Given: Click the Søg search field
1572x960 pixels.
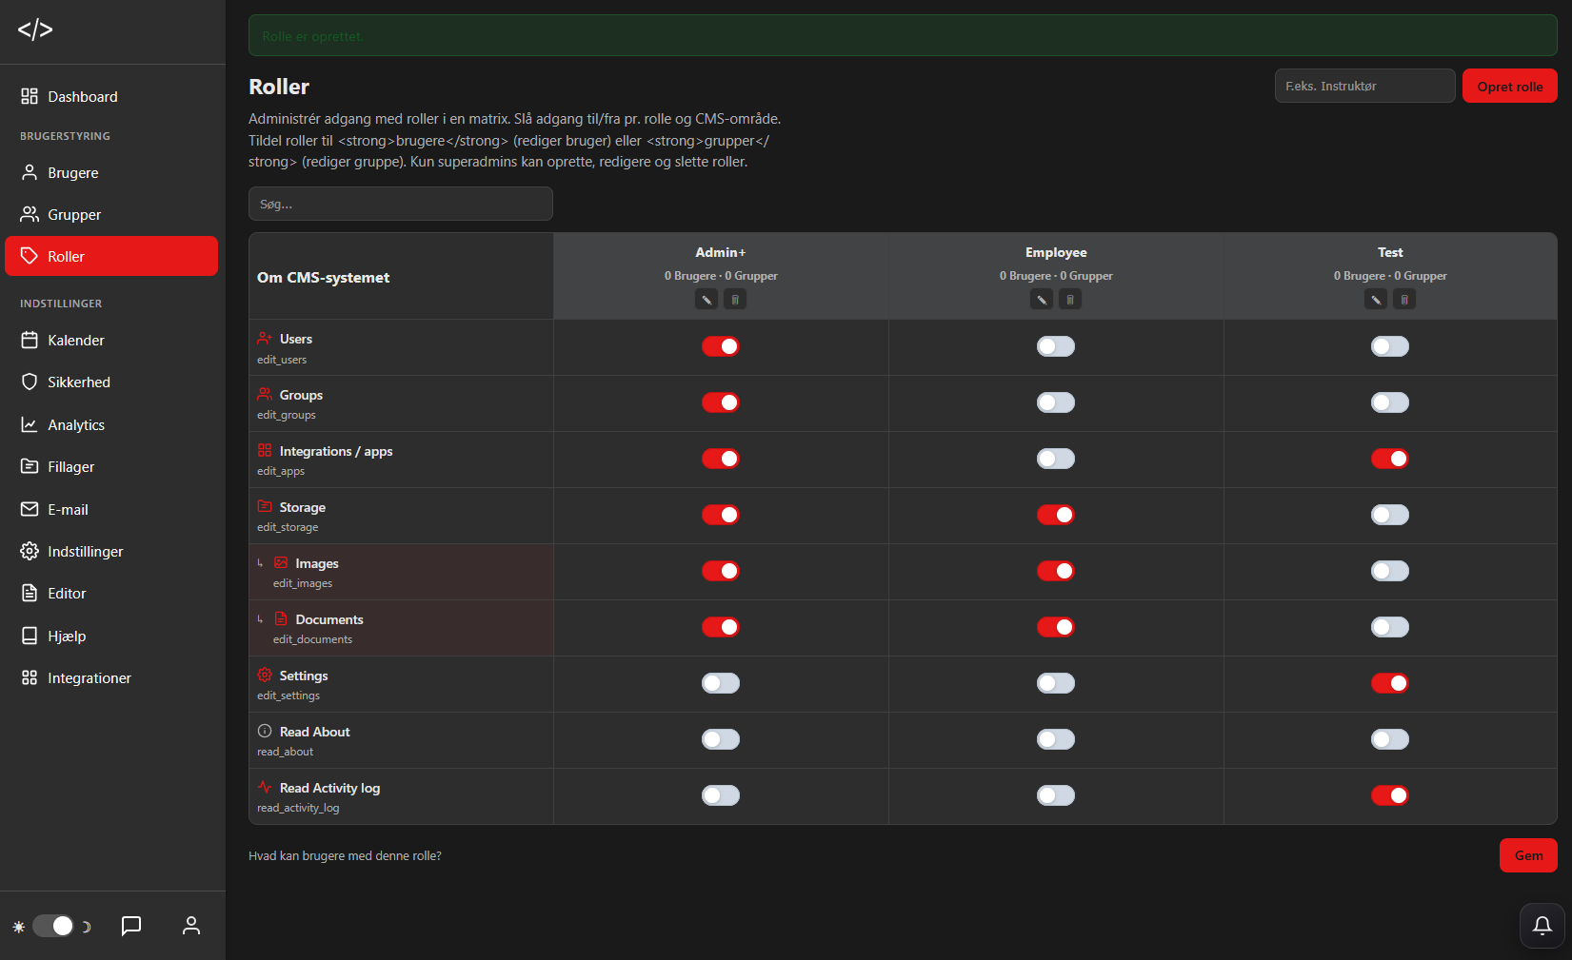Looking at the screenshot, I should click(x=401, y=204).
